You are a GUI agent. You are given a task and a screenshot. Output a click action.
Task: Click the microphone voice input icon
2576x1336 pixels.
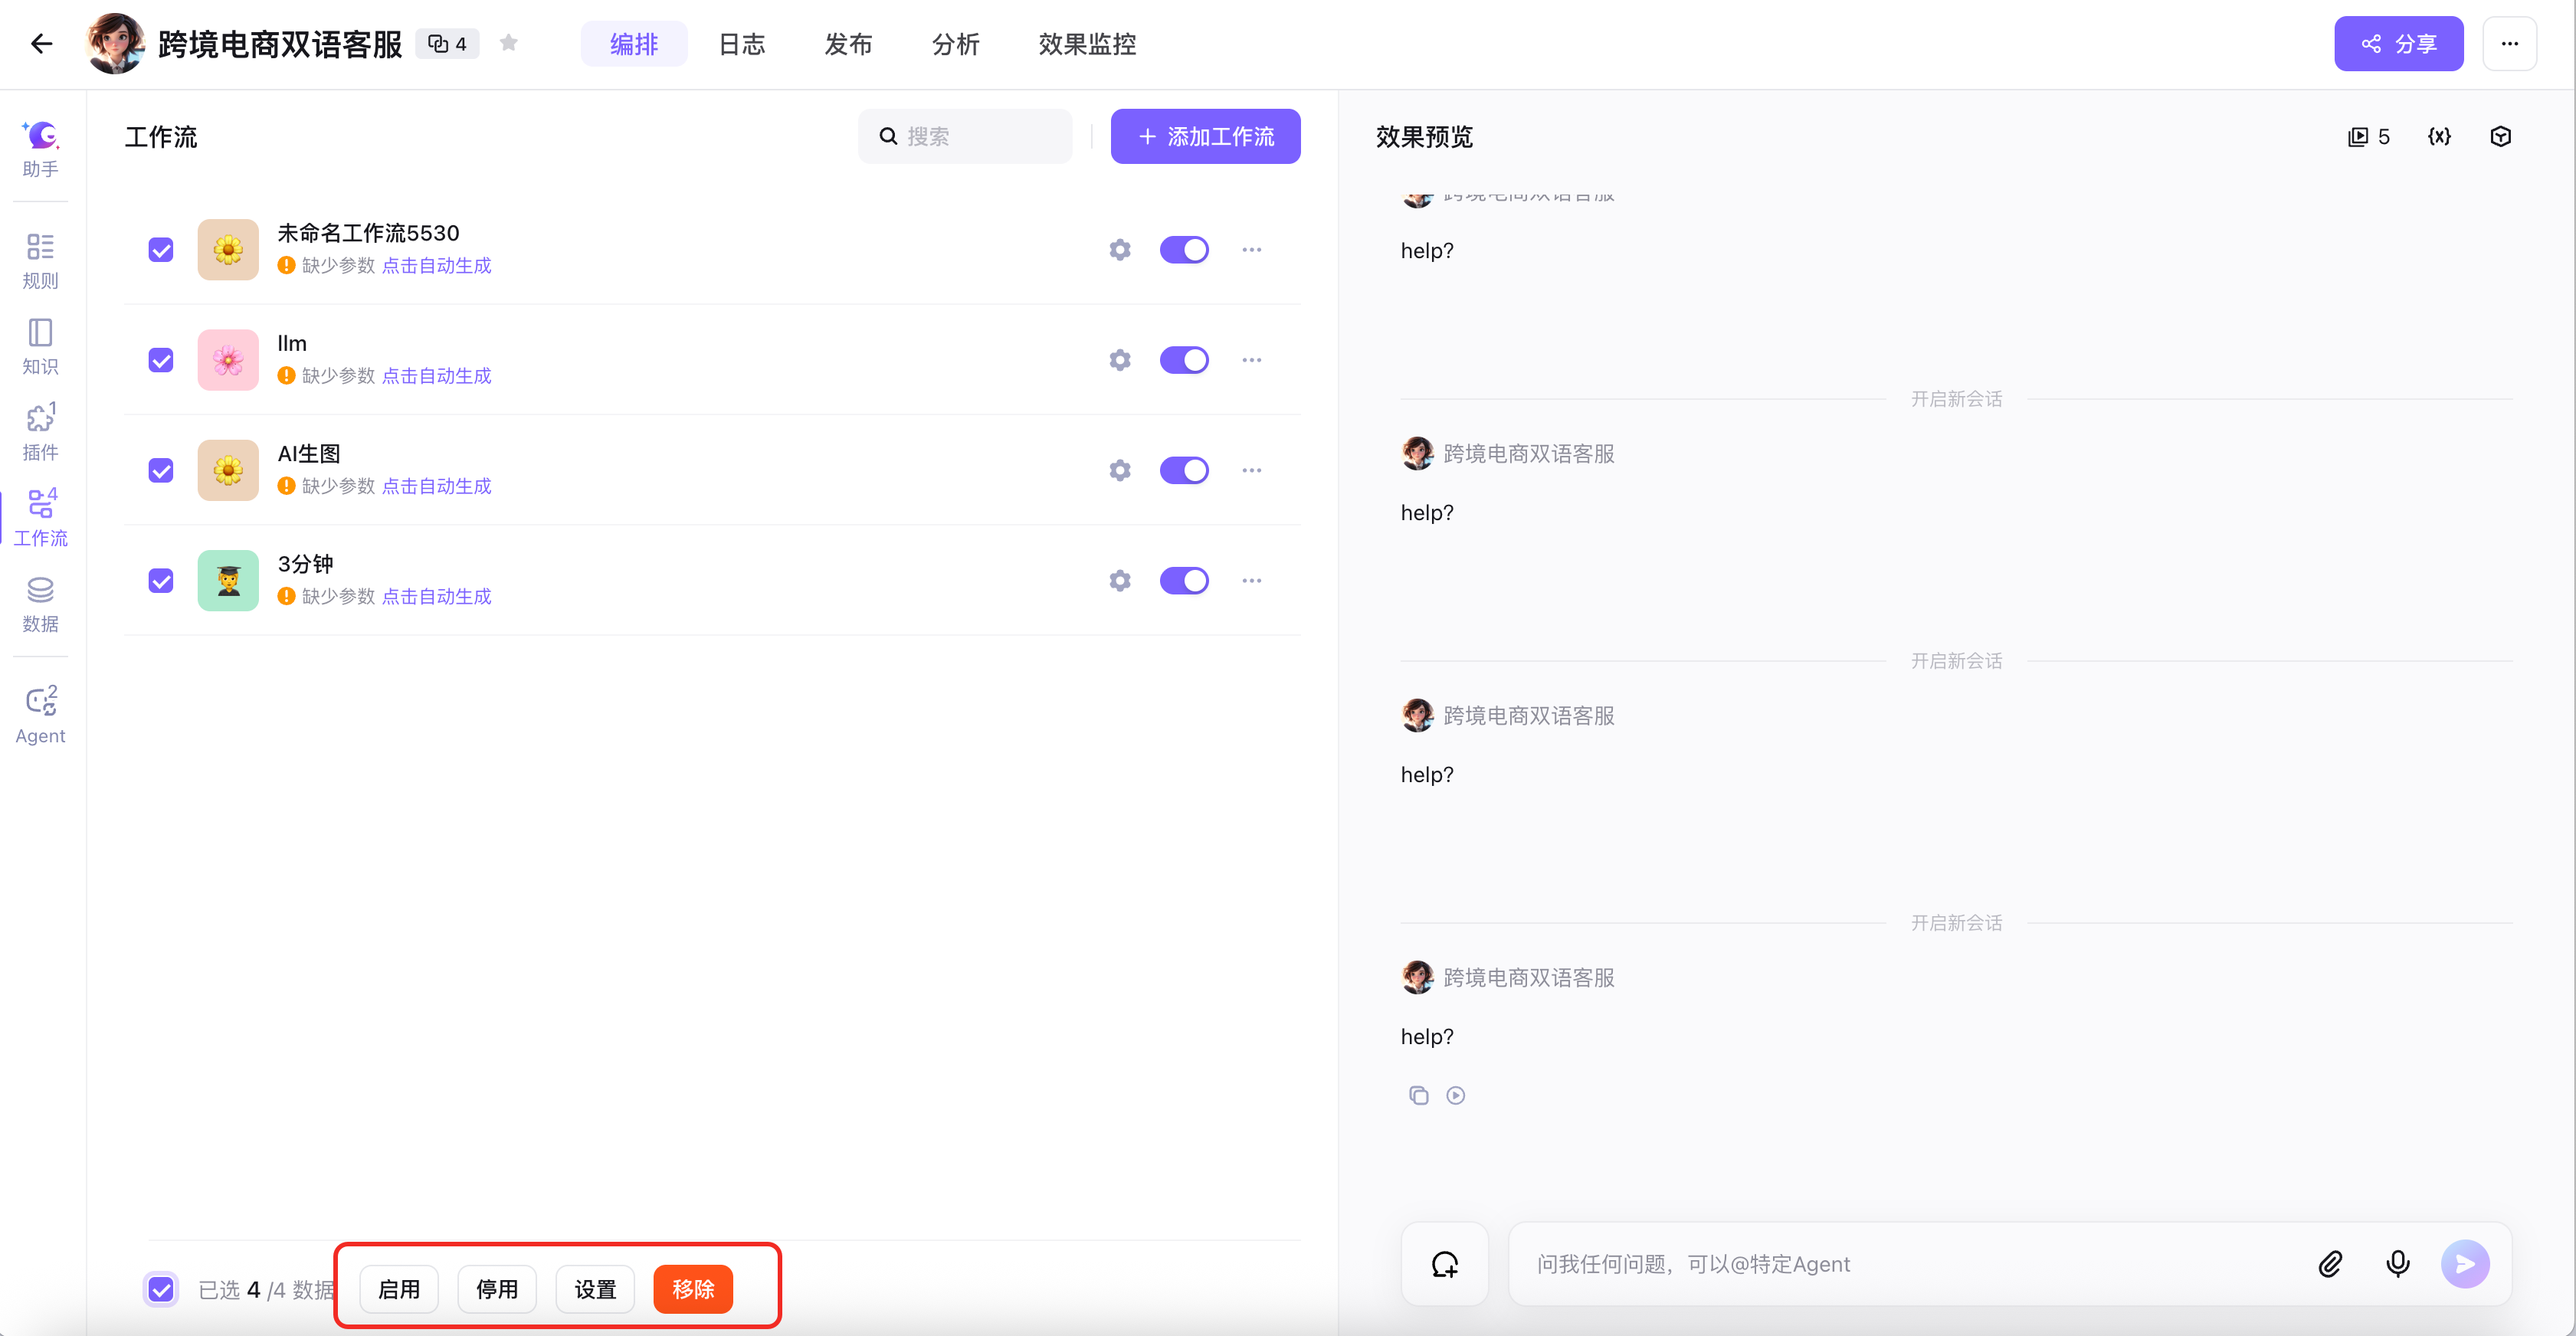2397,1264
